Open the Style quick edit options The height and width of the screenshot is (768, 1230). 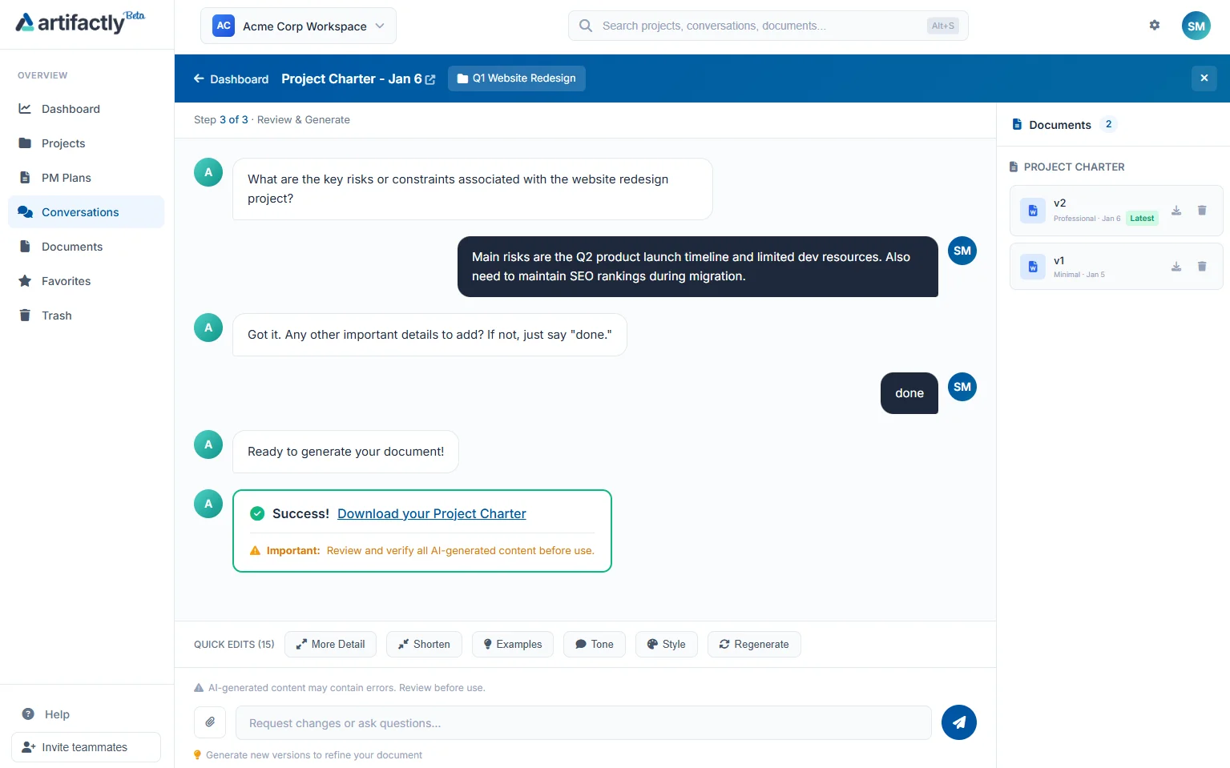point(666,644)
